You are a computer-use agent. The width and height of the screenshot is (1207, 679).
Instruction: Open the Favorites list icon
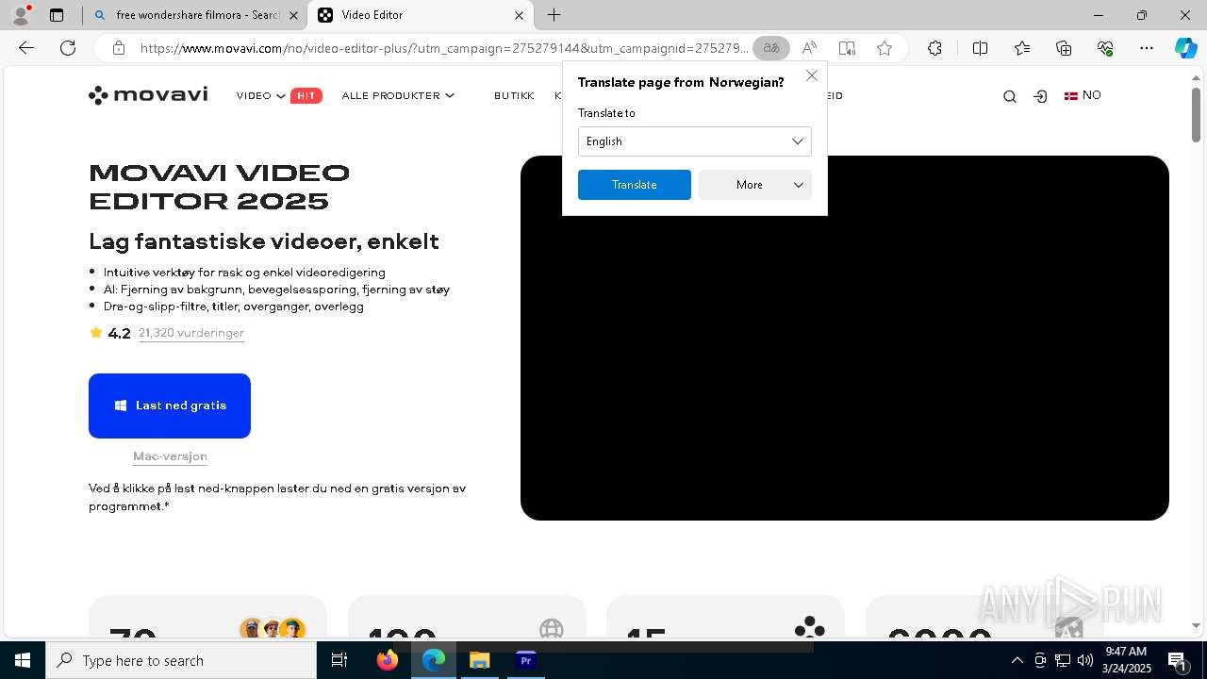[1022, 48]
